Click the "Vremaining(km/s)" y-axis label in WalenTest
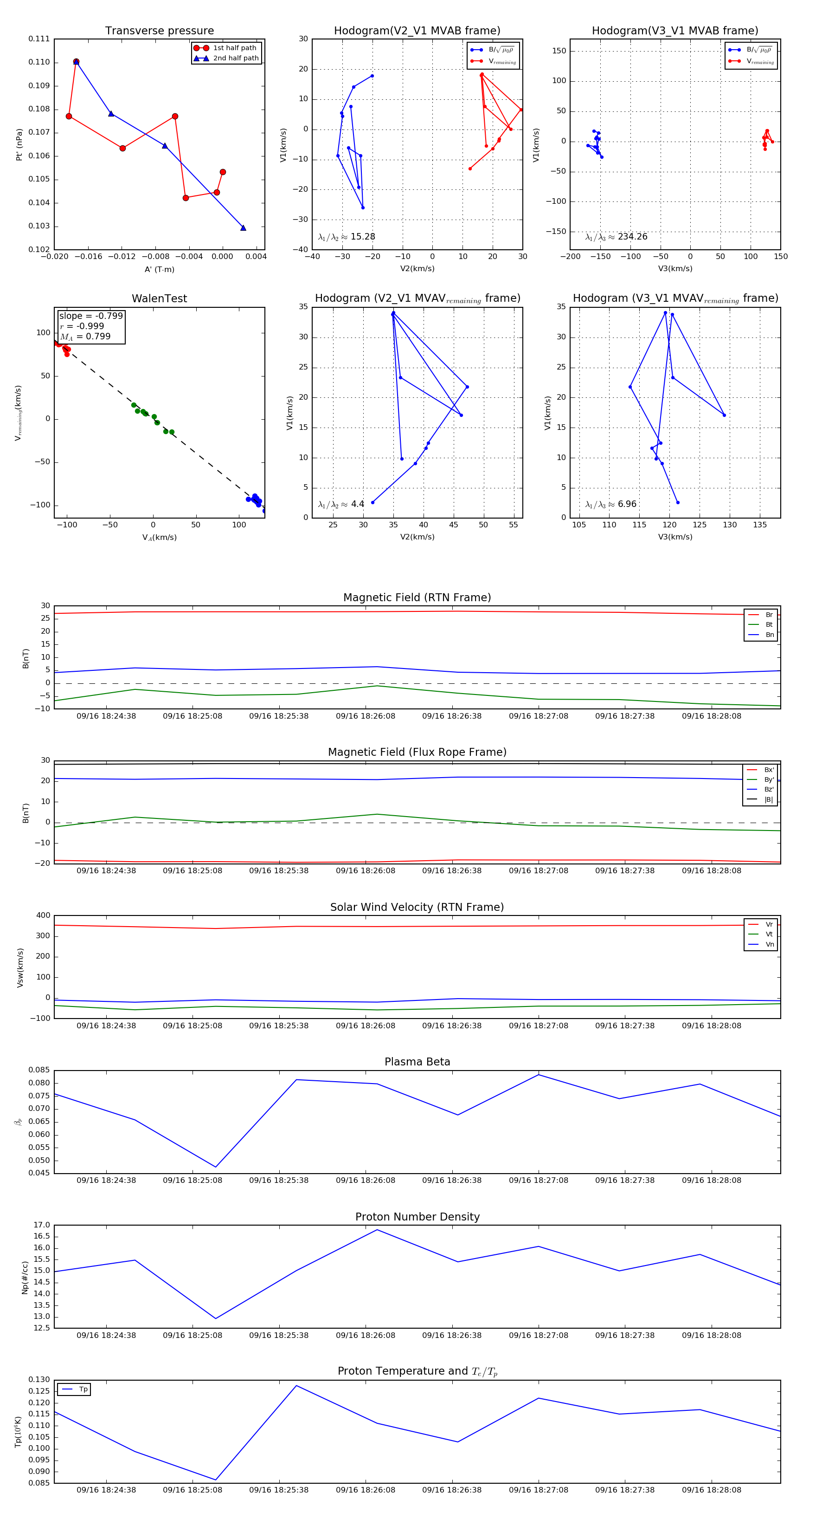The width and height of the screenshot is (835, 1532). pos(19,413)
